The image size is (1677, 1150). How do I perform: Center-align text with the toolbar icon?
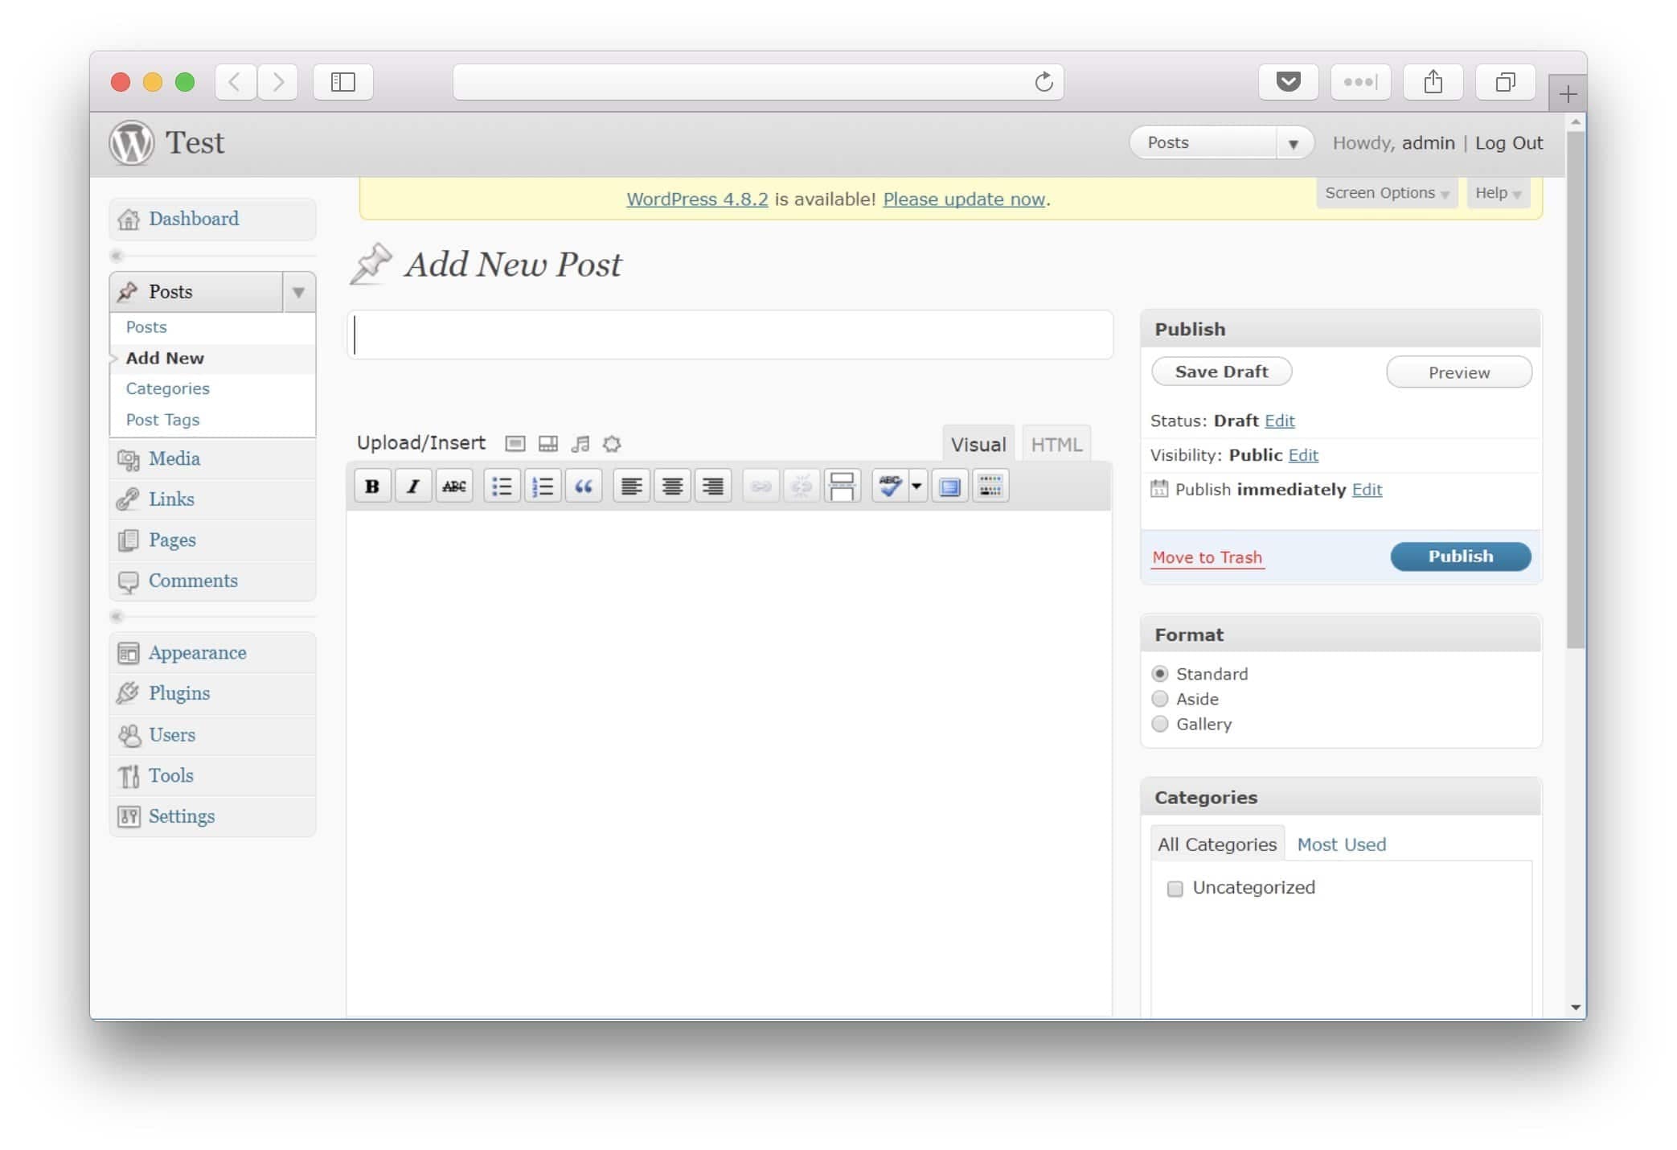[x=672, y=487]
